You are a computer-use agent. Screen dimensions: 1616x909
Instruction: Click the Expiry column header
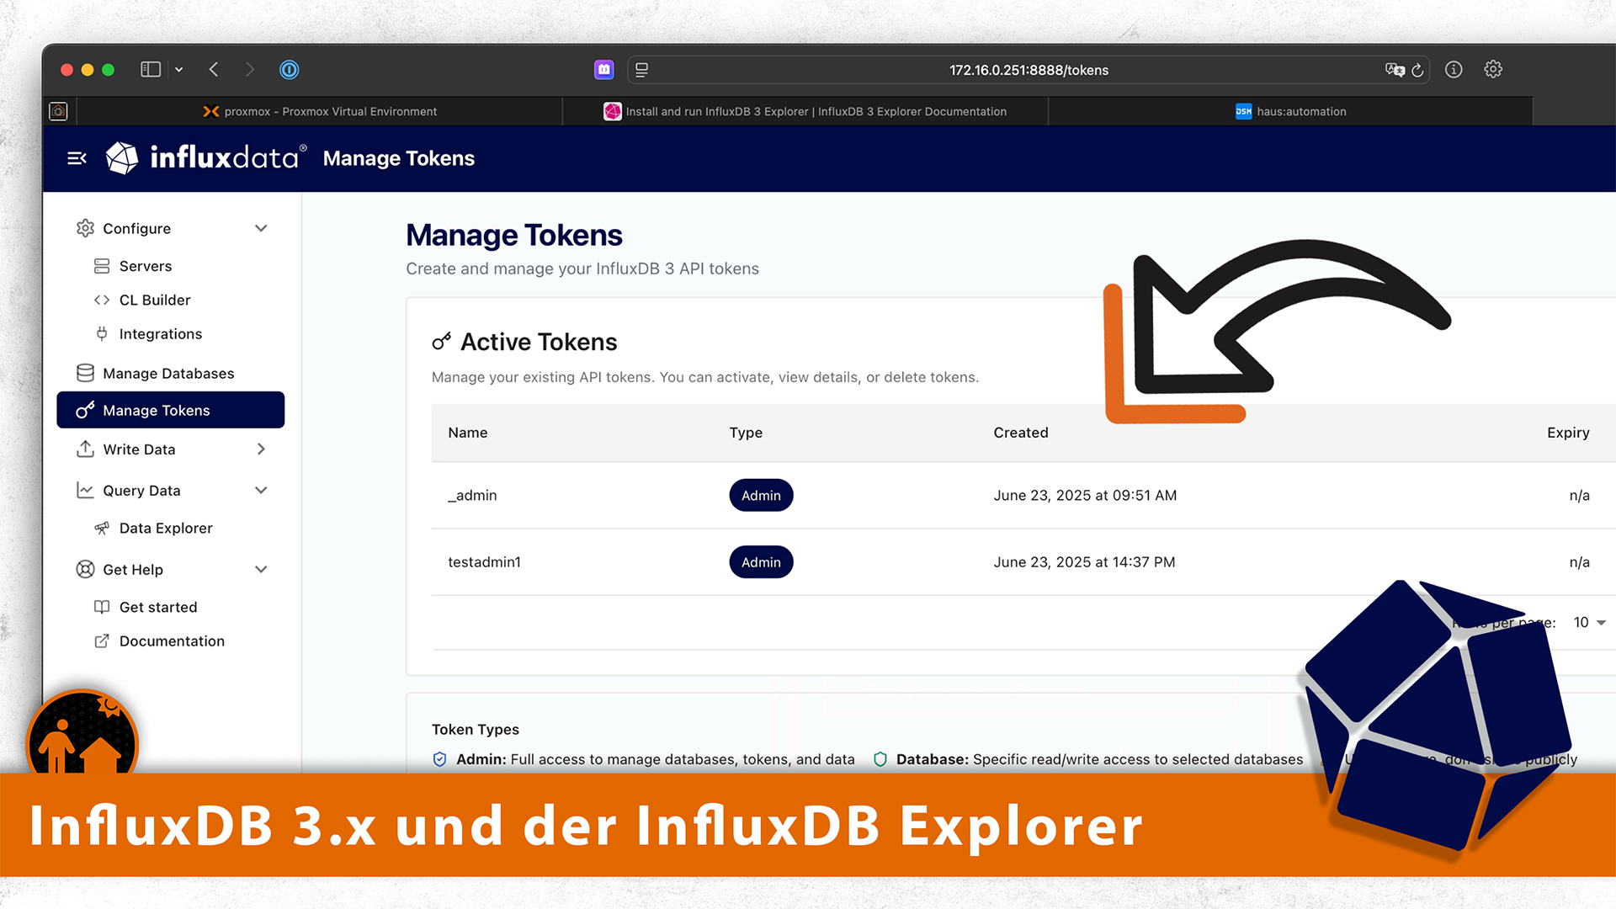[1568, 433]
